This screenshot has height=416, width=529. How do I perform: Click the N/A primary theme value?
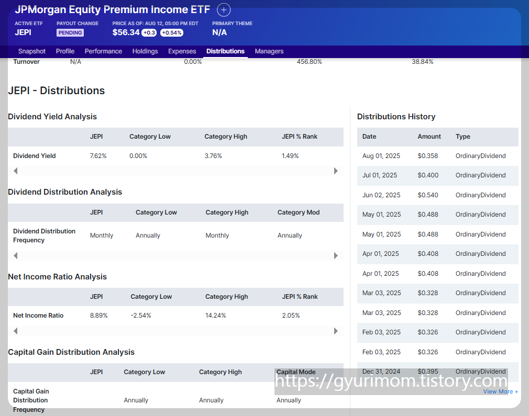(219, 32)
